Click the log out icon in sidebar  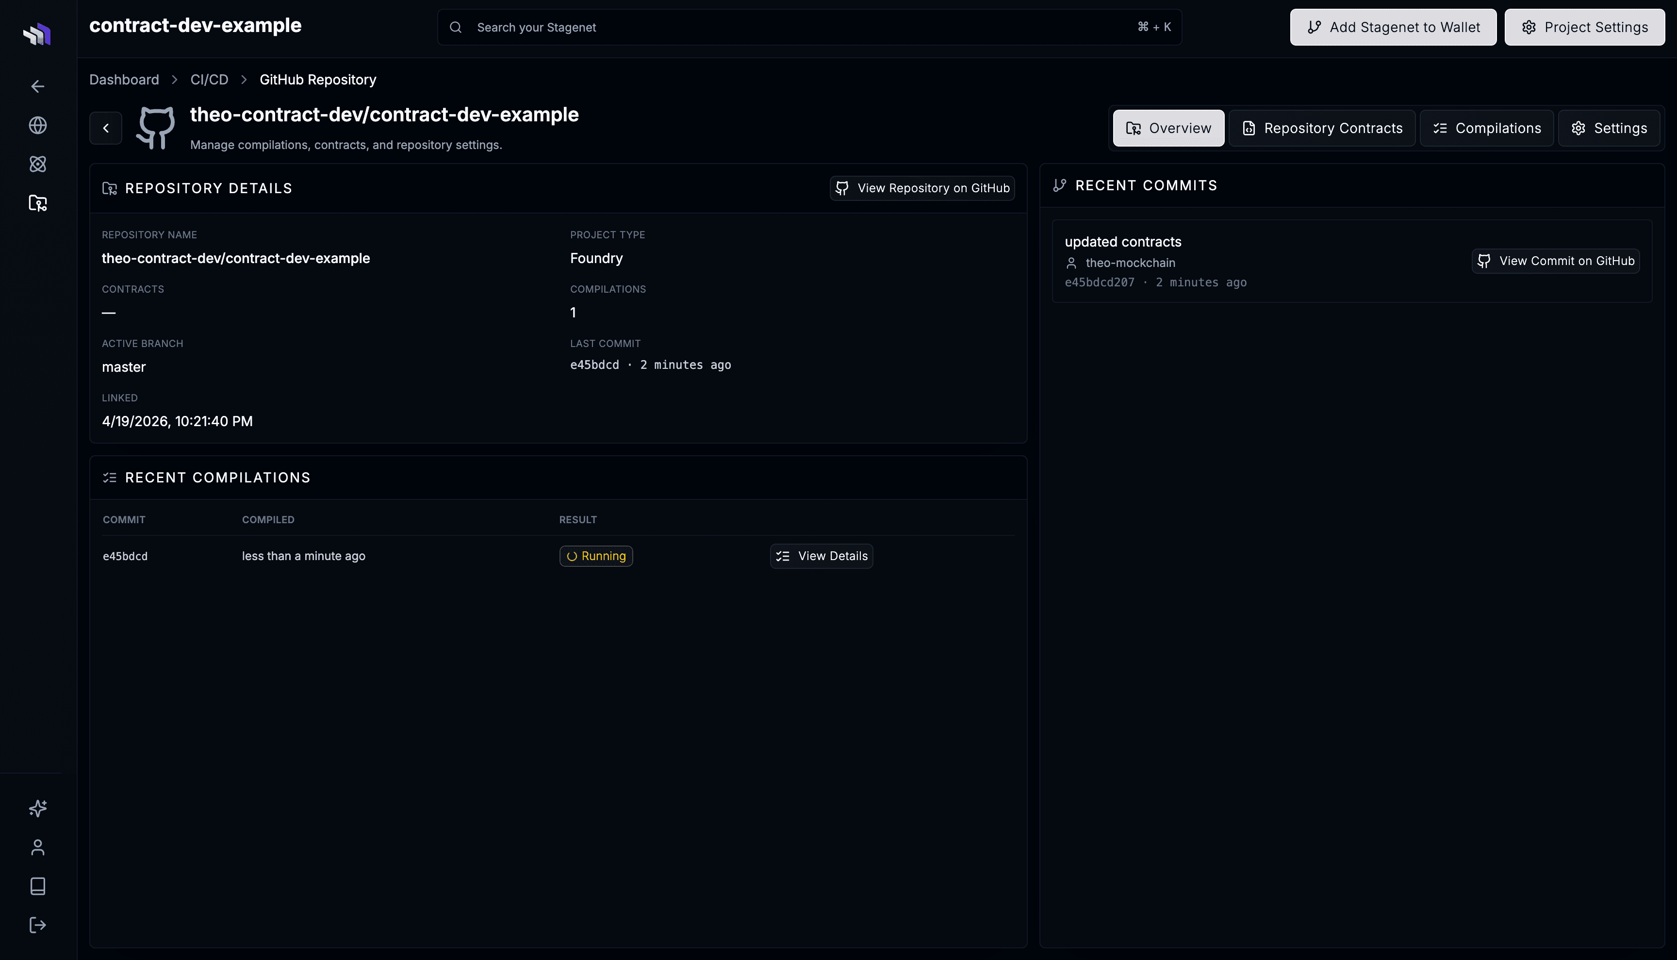coord(37,924)
